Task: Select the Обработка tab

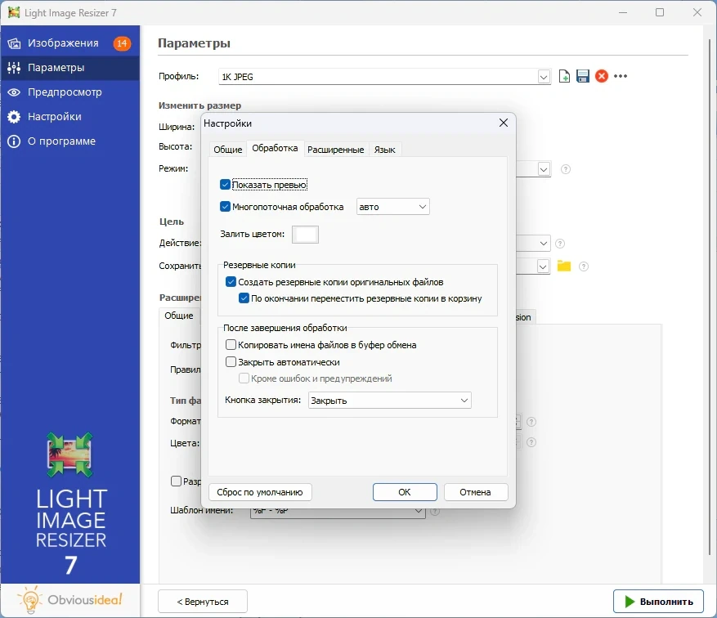Action: [x=275, y=149]
